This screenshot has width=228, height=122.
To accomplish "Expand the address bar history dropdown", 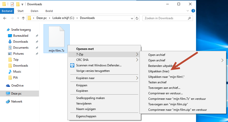I will [x=132, y=18].
